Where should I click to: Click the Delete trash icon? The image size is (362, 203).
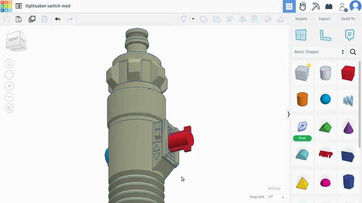pos(44,19)
